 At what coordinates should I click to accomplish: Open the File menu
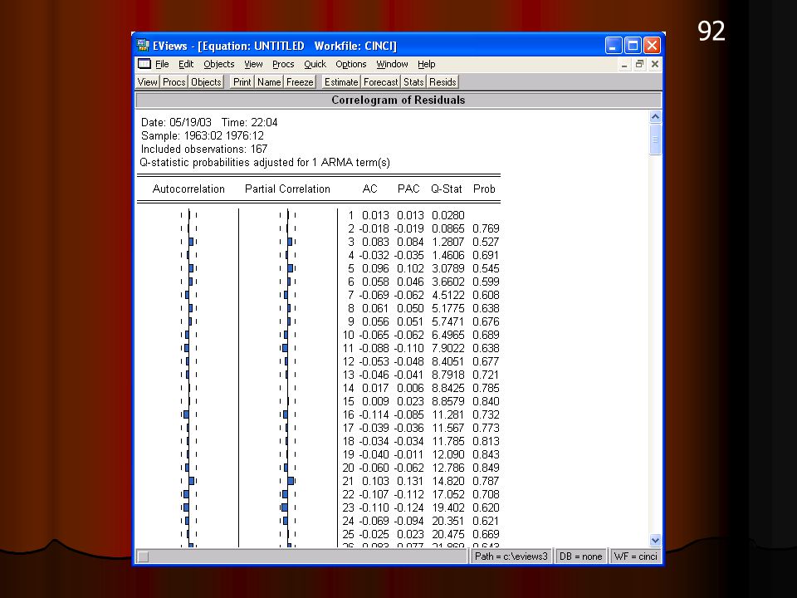(x=162, y=64)
